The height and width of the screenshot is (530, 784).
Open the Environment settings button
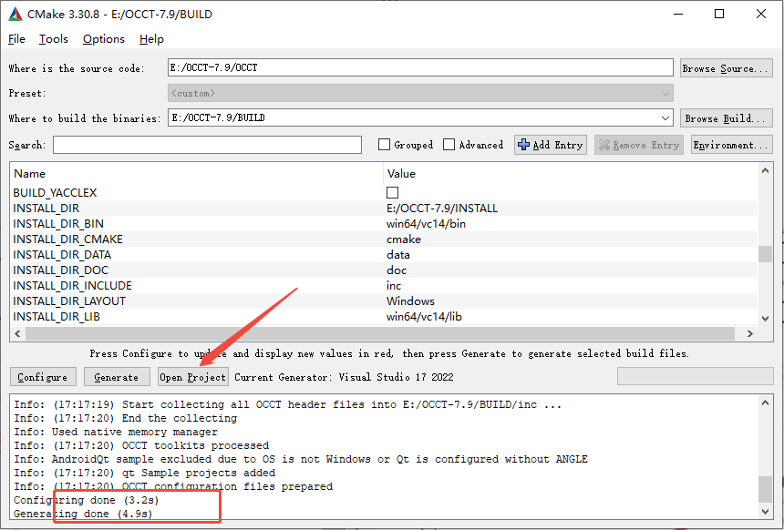pyautogui.click(x=731, y=145)
